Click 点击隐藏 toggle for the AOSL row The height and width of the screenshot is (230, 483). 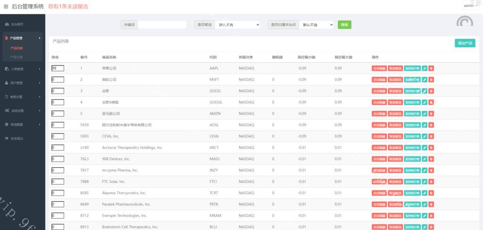(379, 125)
